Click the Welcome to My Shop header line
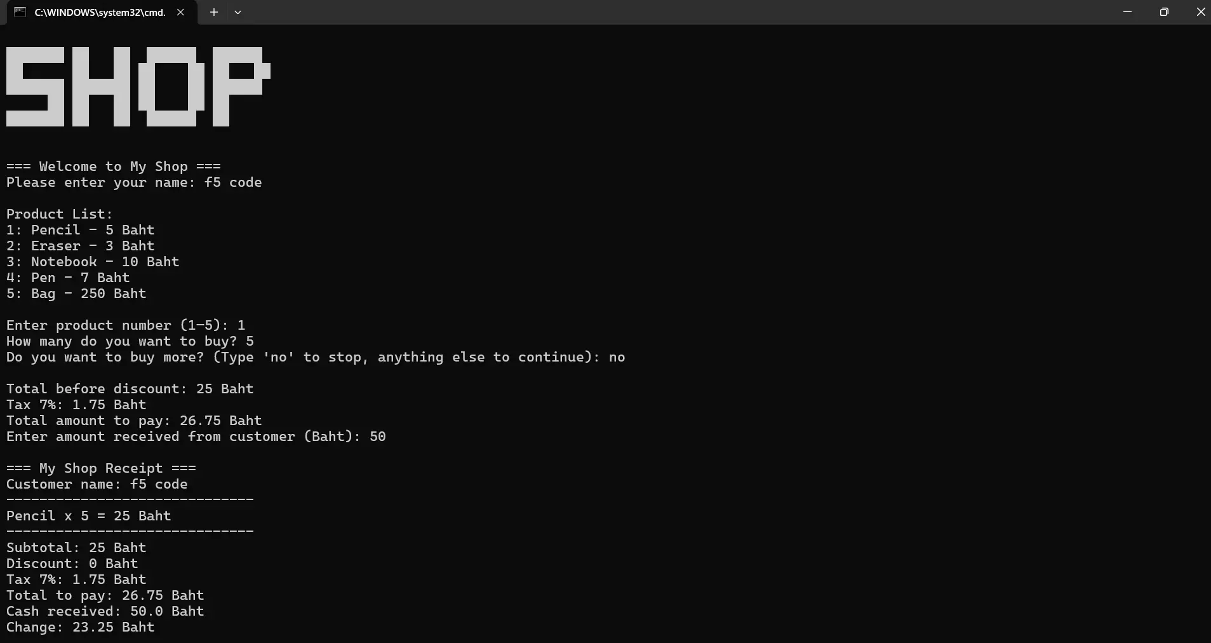 coord(113,166)
